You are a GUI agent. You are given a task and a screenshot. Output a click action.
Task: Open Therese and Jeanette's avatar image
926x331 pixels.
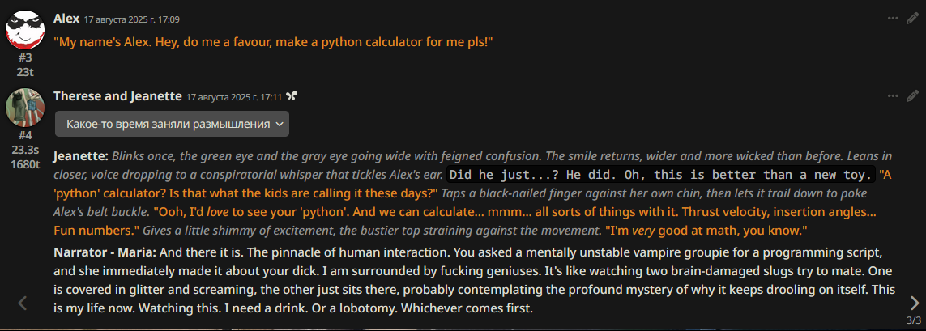pyautogui.click(x=24, y=107)
